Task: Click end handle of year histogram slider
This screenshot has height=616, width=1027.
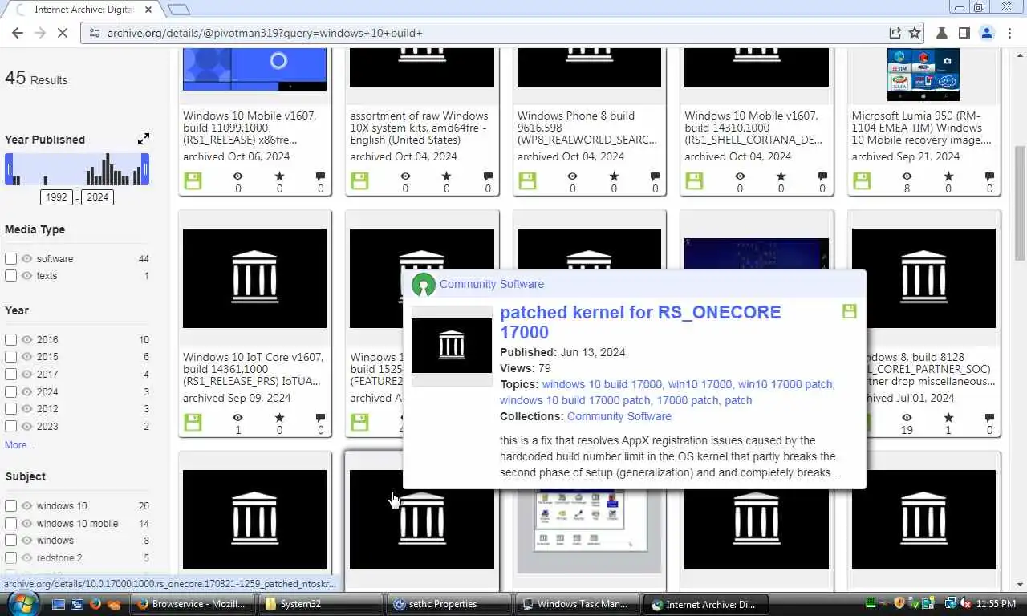Action: pyautogui.click(x=145, y=170)
